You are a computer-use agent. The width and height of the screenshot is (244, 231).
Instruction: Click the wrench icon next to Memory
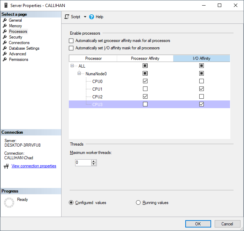click(5, 26)
